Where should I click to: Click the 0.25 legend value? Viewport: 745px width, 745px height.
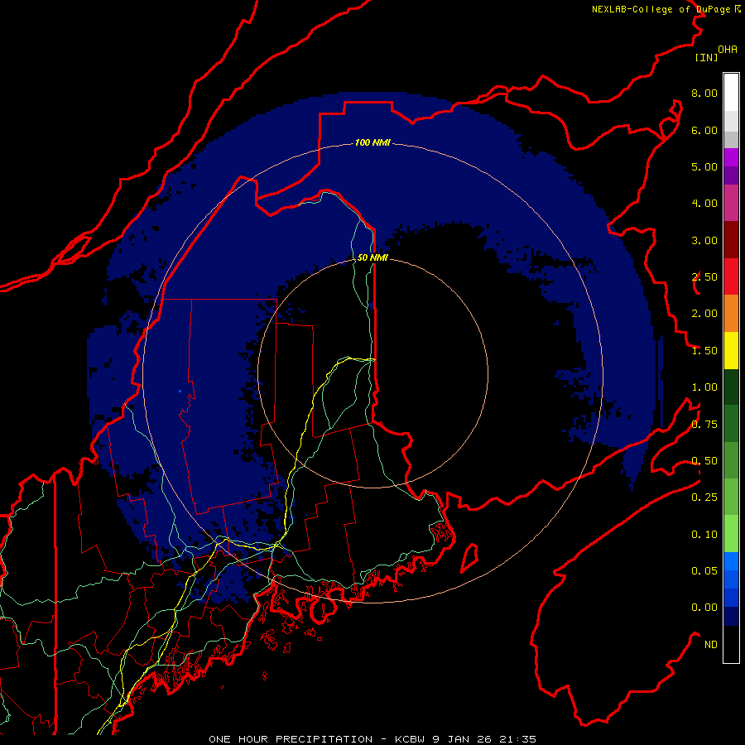(704, 497)
